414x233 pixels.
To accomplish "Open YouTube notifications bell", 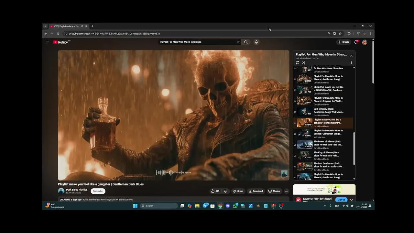I will [356, 42].
